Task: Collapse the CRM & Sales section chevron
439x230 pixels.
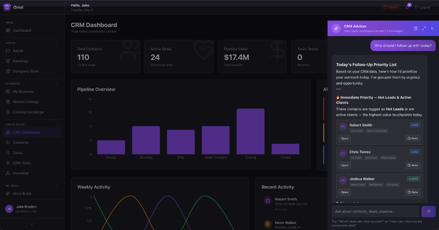Action: [x=57, y=124]
